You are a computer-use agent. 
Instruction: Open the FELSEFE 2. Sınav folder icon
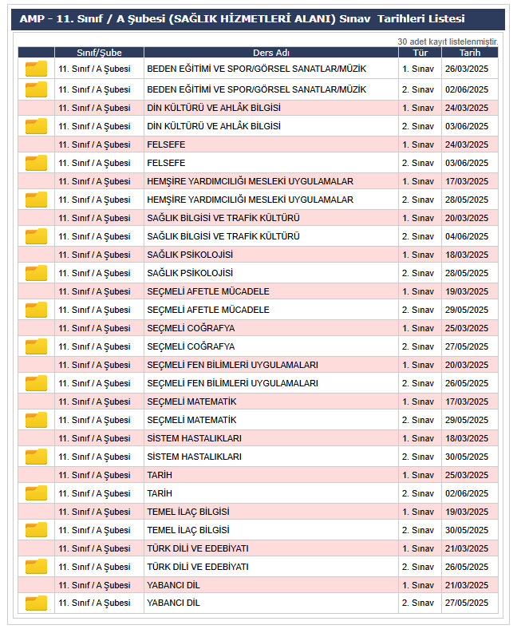[36, 163]
